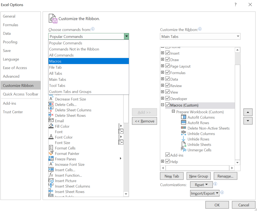Image resolution: width=257 pixels, height=211 pixels.
Task: Choose Commands Not in the Ribbon
Action: point(89,49)
